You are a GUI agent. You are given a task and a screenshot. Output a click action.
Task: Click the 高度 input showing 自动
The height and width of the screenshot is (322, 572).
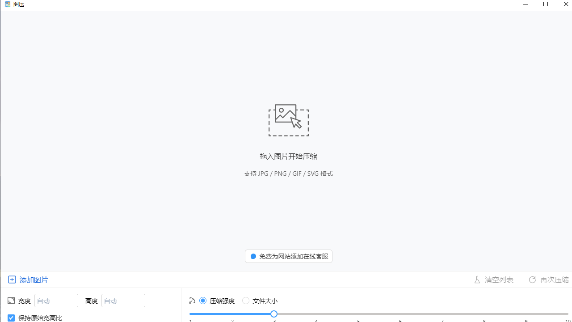(123, 301)
